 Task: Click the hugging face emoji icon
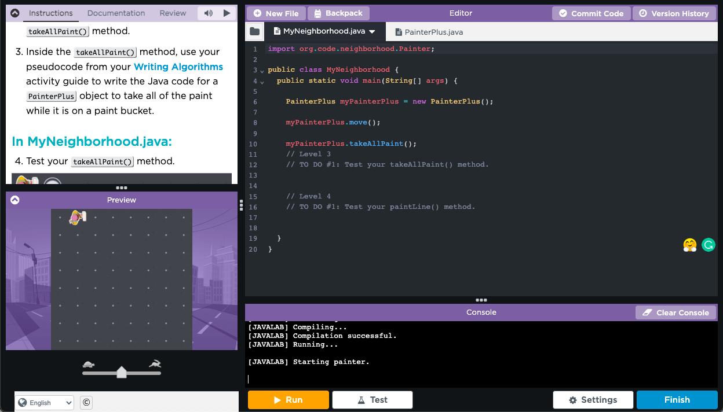pyautogui.click(x=689, y=245)
